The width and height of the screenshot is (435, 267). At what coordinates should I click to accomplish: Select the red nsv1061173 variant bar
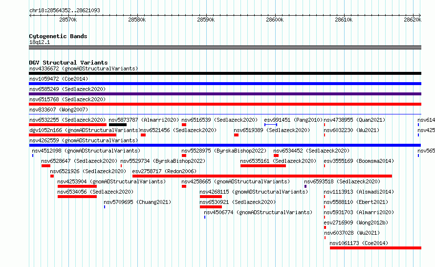[x=376, y=248]
